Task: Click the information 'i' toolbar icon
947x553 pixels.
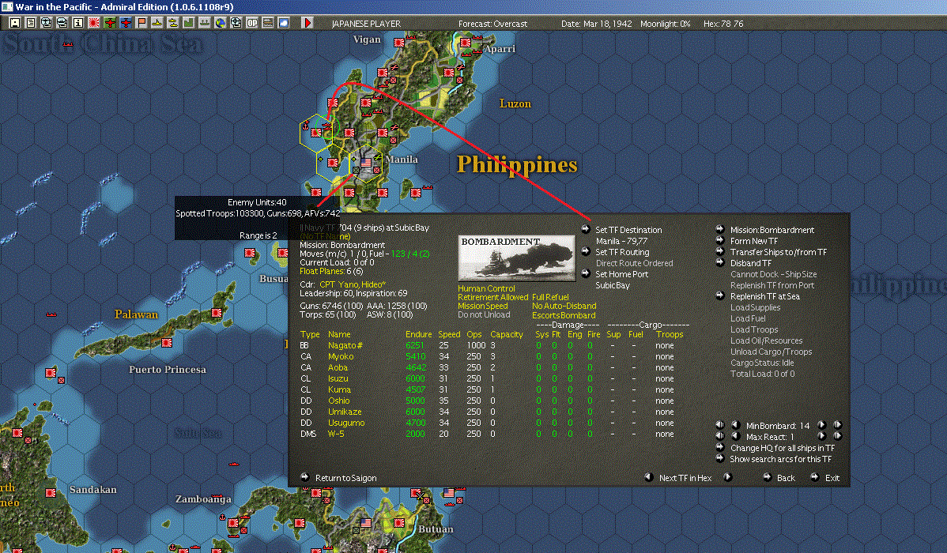Action: 78,23
